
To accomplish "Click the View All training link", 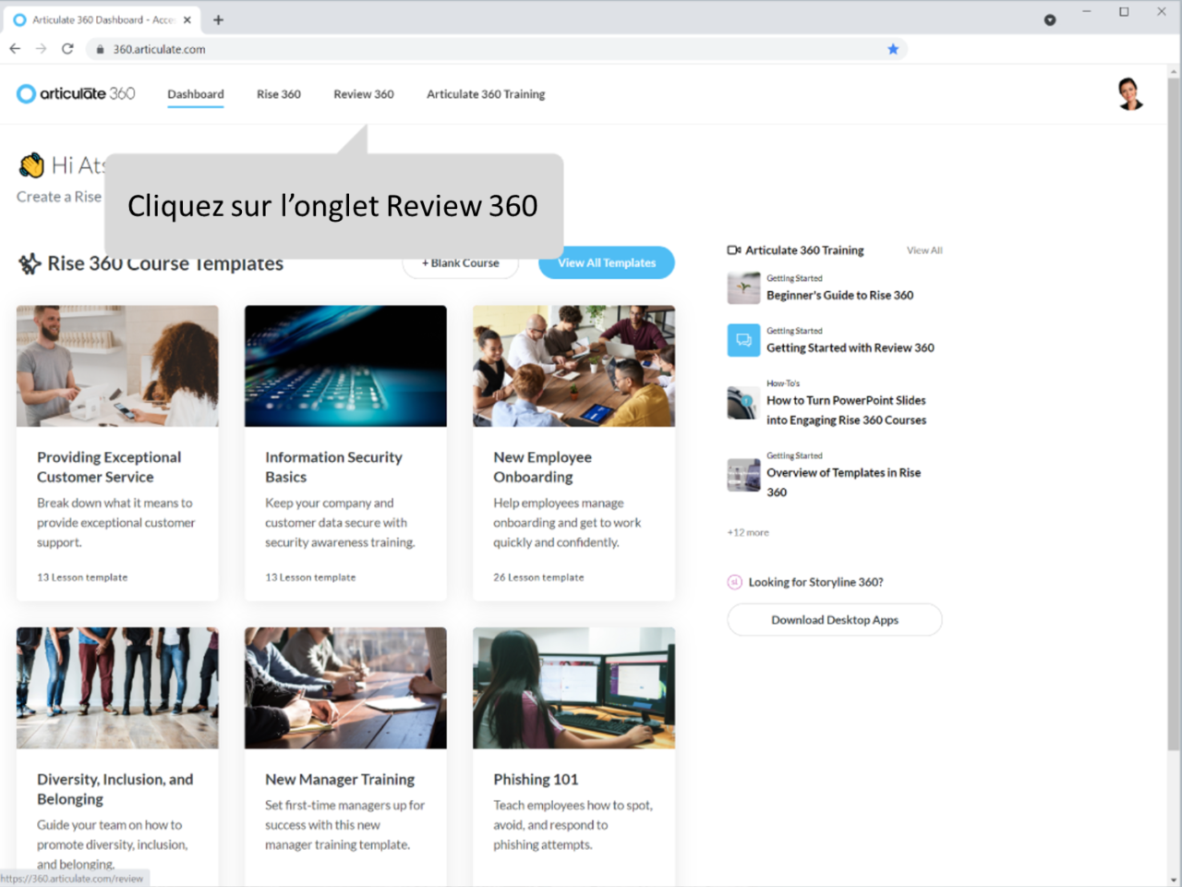I will pyautogui.click(x=923, y=249).
